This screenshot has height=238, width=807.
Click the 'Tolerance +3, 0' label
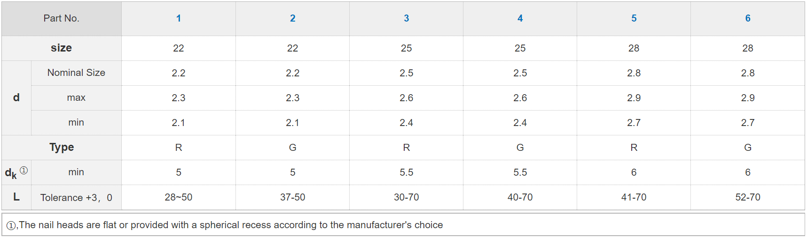[76, 197]
